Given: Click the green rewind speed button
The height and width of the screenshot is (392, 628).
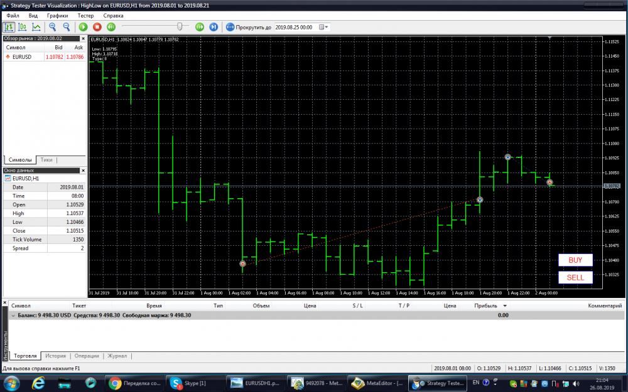Looking at the screenshot, I should pos(111,27).
